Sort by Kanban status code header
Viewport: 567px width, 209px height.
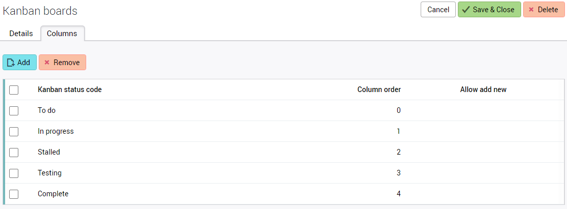[x=70, y=90]
